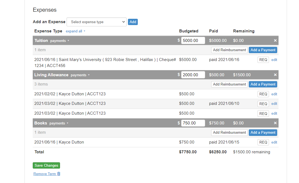Add a reimbursement under Tuition
Image resolution: width=299 pixels, height=183 pixels.
point(229,50)
